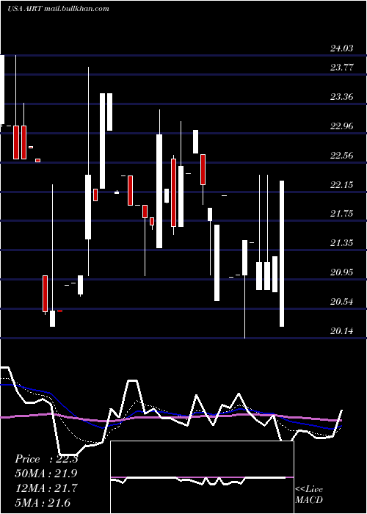367x514 pixels.
Task: Click the Price : 22.3 readout
Action: tap(46, 459)
